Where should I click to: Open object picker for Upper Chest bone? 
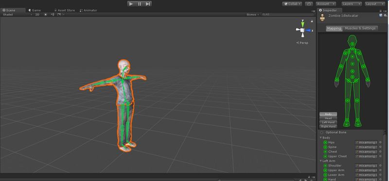(380, 156)
